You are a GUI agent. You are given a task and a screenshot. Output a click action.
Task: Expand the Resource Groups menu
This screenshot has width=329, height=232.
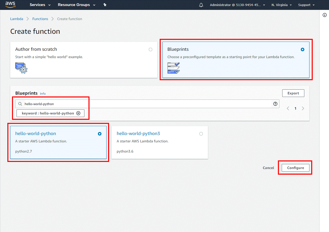pyautogui.click(x=77, y=5)
